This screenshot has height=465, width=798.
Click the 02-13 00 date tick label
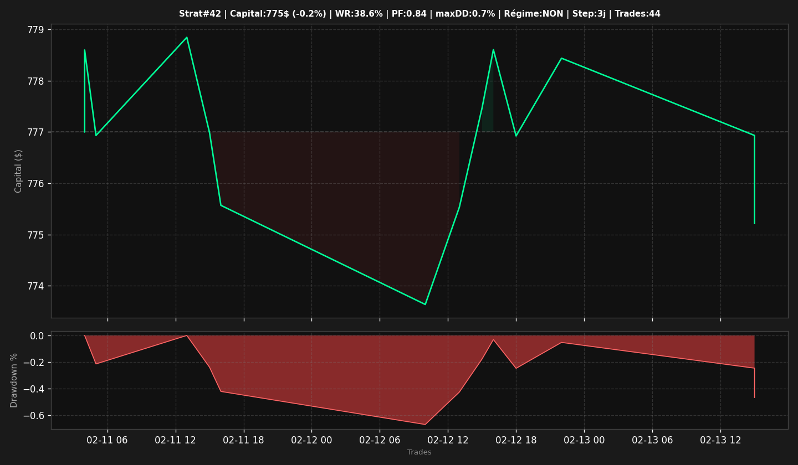(584, 440)
